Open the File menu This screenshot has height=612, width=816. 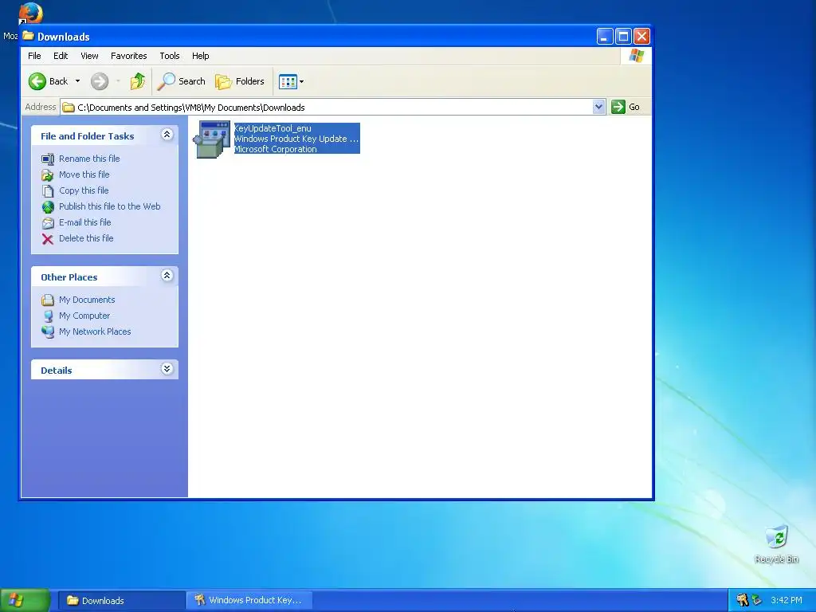coord(34,56)
